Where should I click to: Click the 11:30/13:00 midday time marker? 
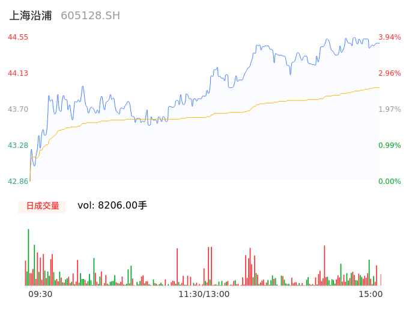click(204, 294)
